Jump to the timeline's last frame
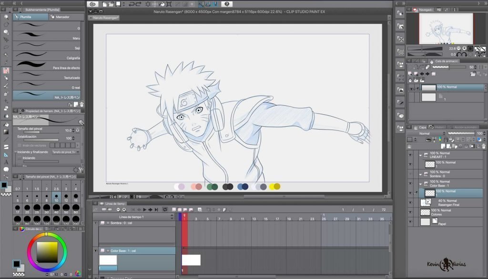The width and height of the screenshot is (488, 279). tap(156, 209)
